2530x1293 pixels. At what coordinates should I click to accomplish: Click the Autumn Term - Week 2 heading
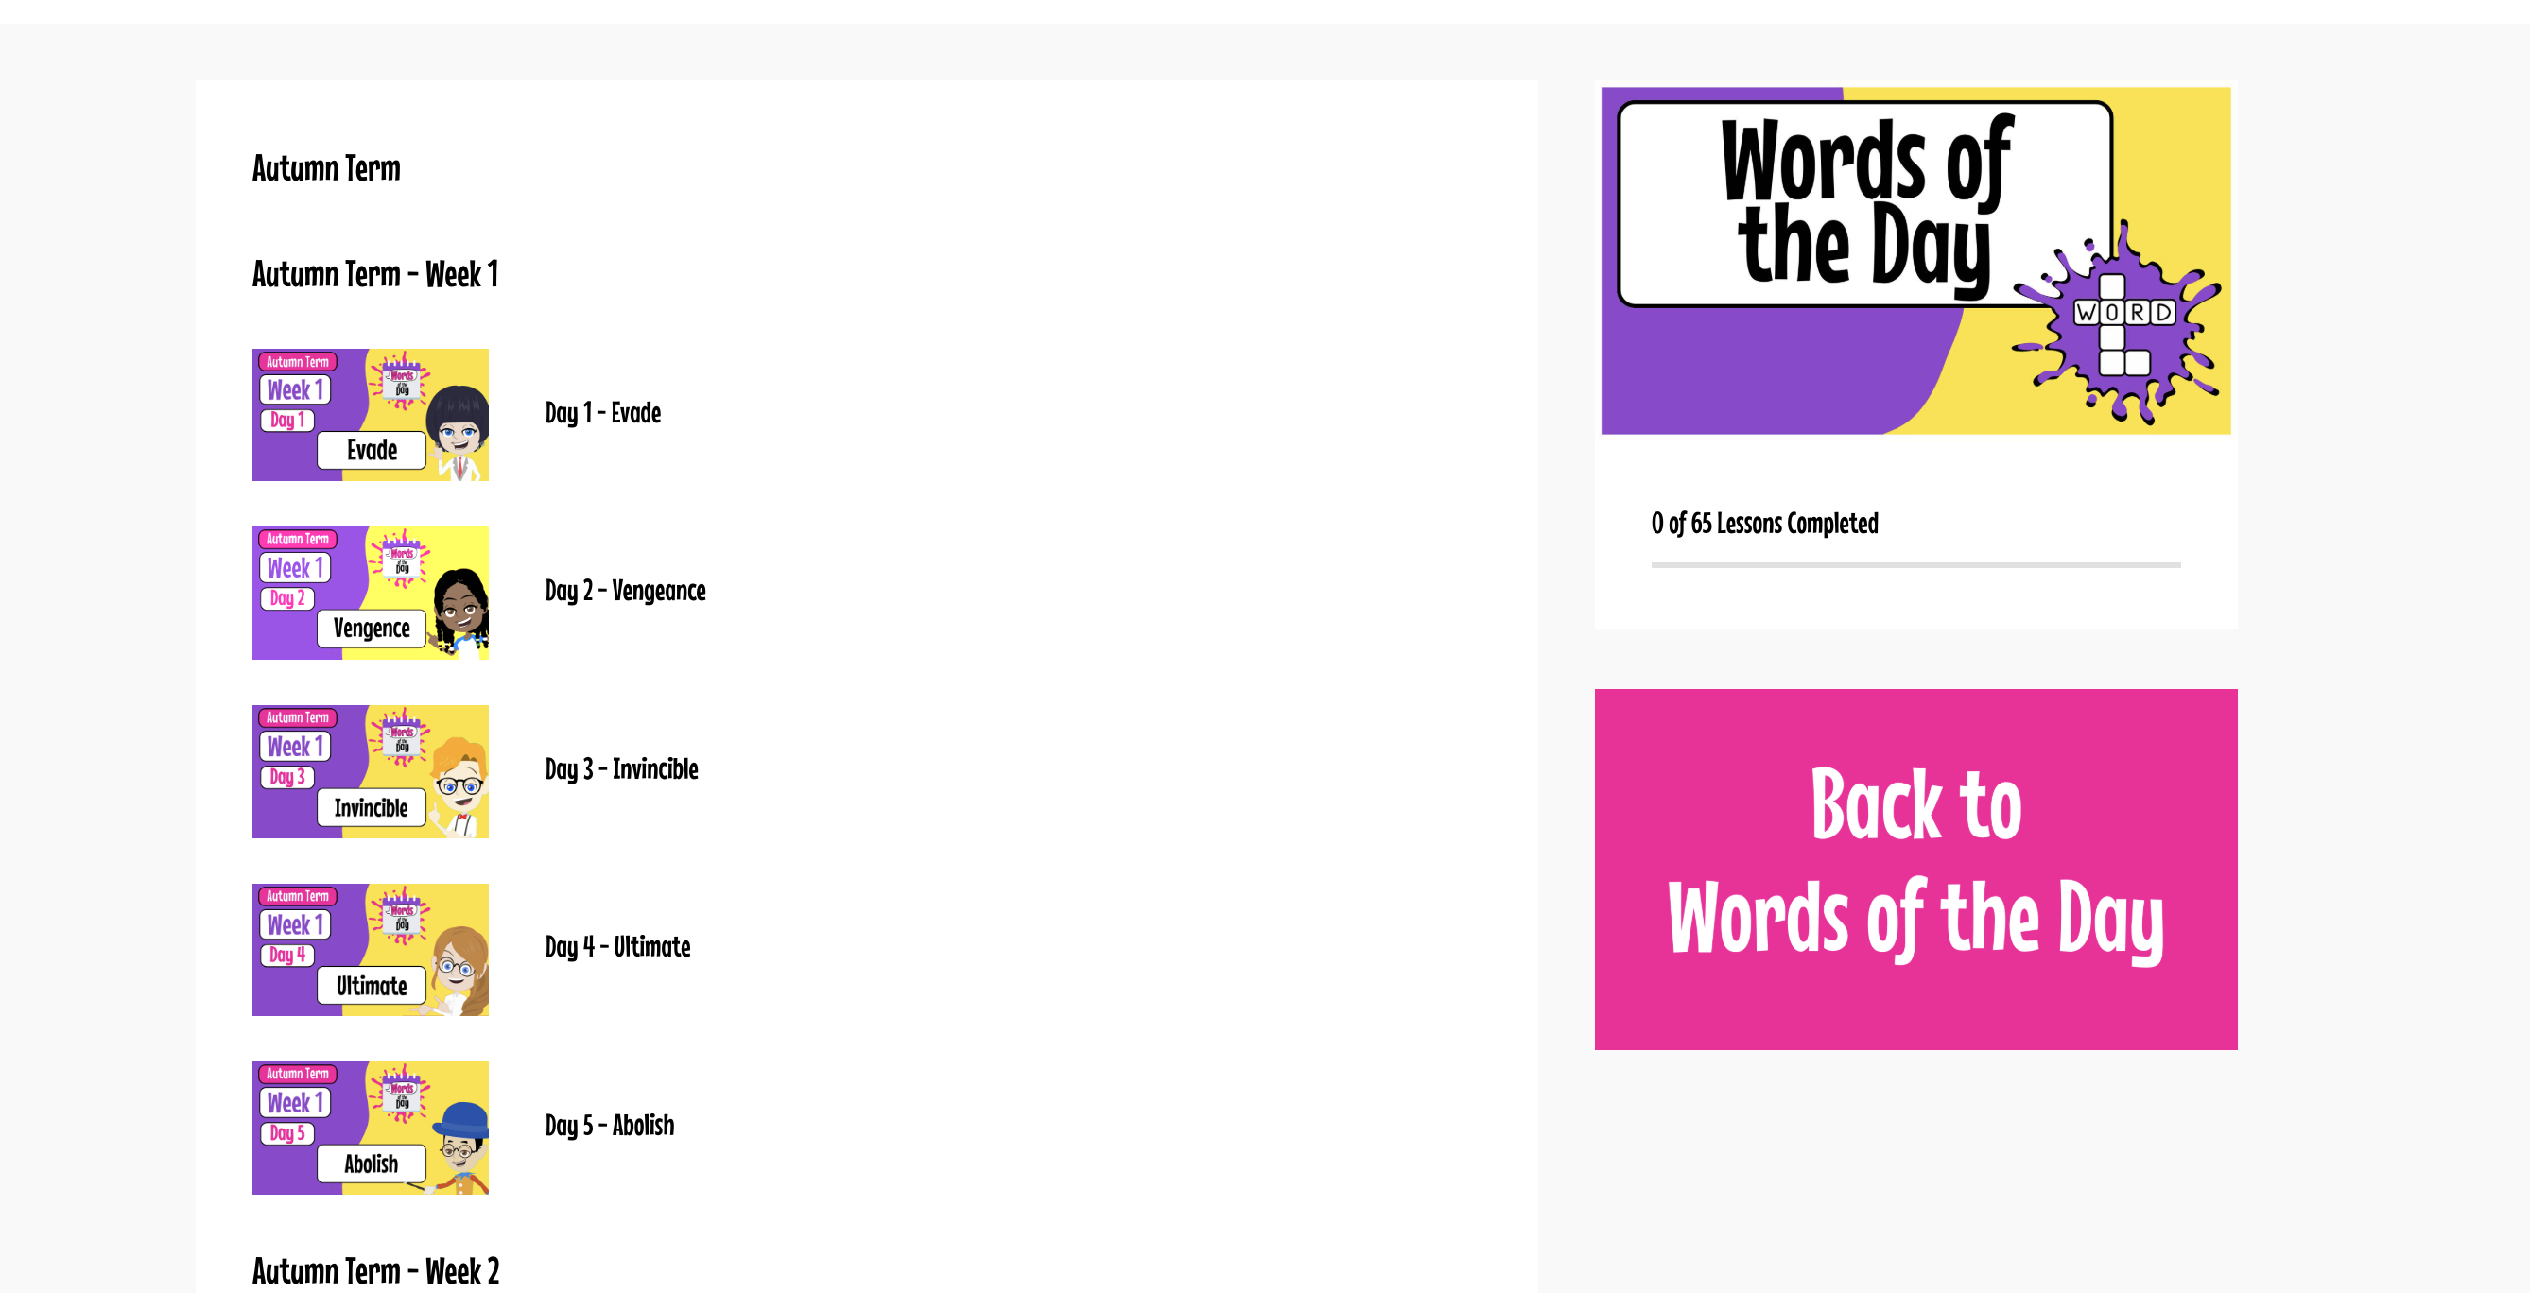point(375,1270)
